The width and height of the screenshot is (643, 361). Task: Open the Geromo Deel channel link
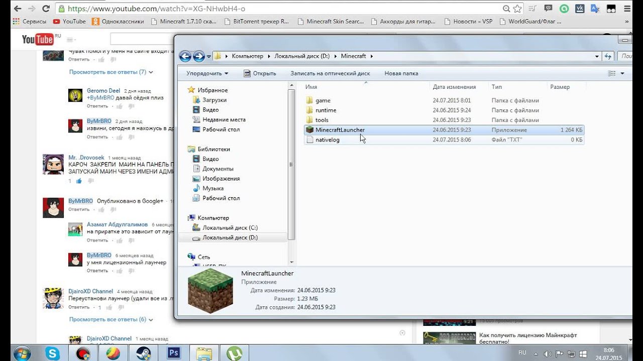click(103, 91)
